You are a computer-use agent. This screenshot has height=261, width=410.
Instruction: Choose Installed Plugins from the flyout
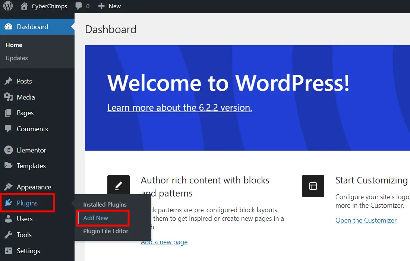[x=105, y=204]
